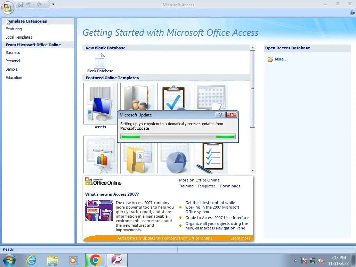Click the Redo icon in Quick Access Toolbar
Screen dimensions: 356x267
(40, 5)
